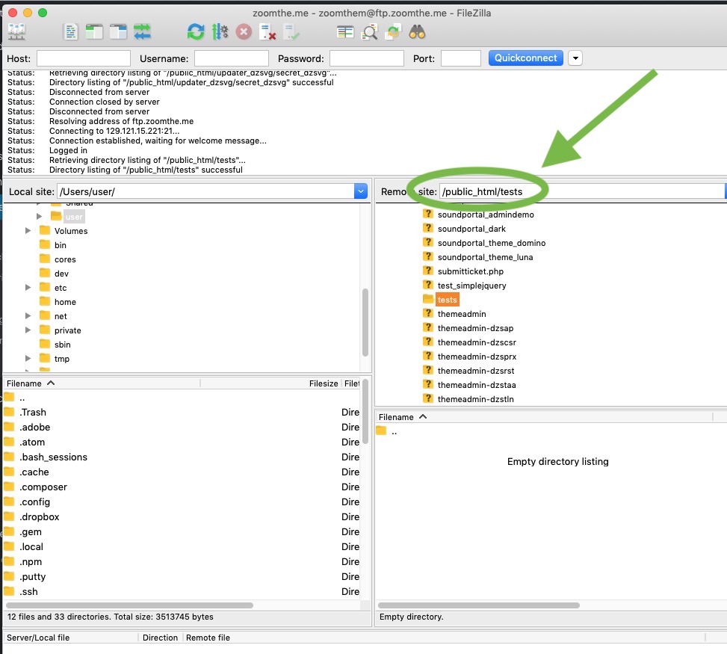Select themeadmin-dzsap in remote tree

click(x=475, y=328)
